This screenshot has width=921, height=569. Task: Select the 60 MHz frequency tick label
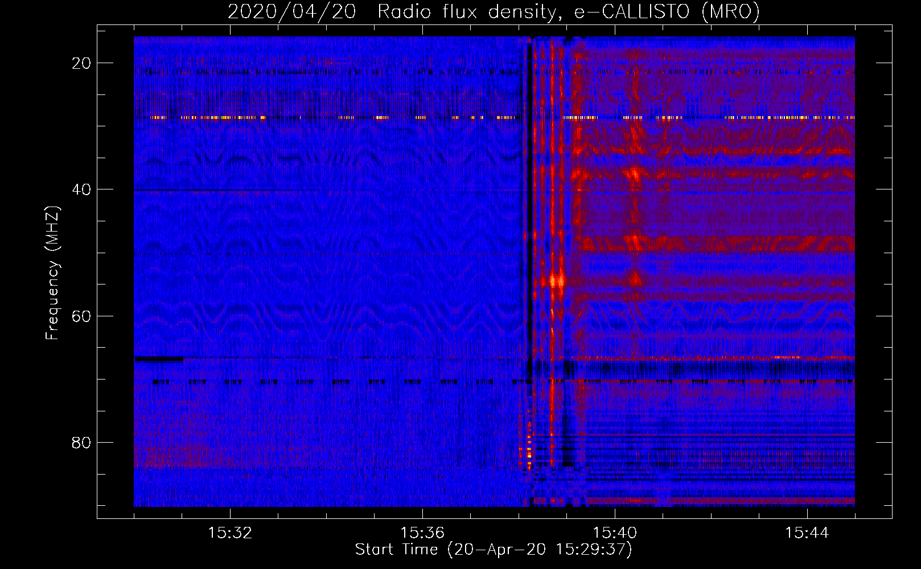point(82,316)
